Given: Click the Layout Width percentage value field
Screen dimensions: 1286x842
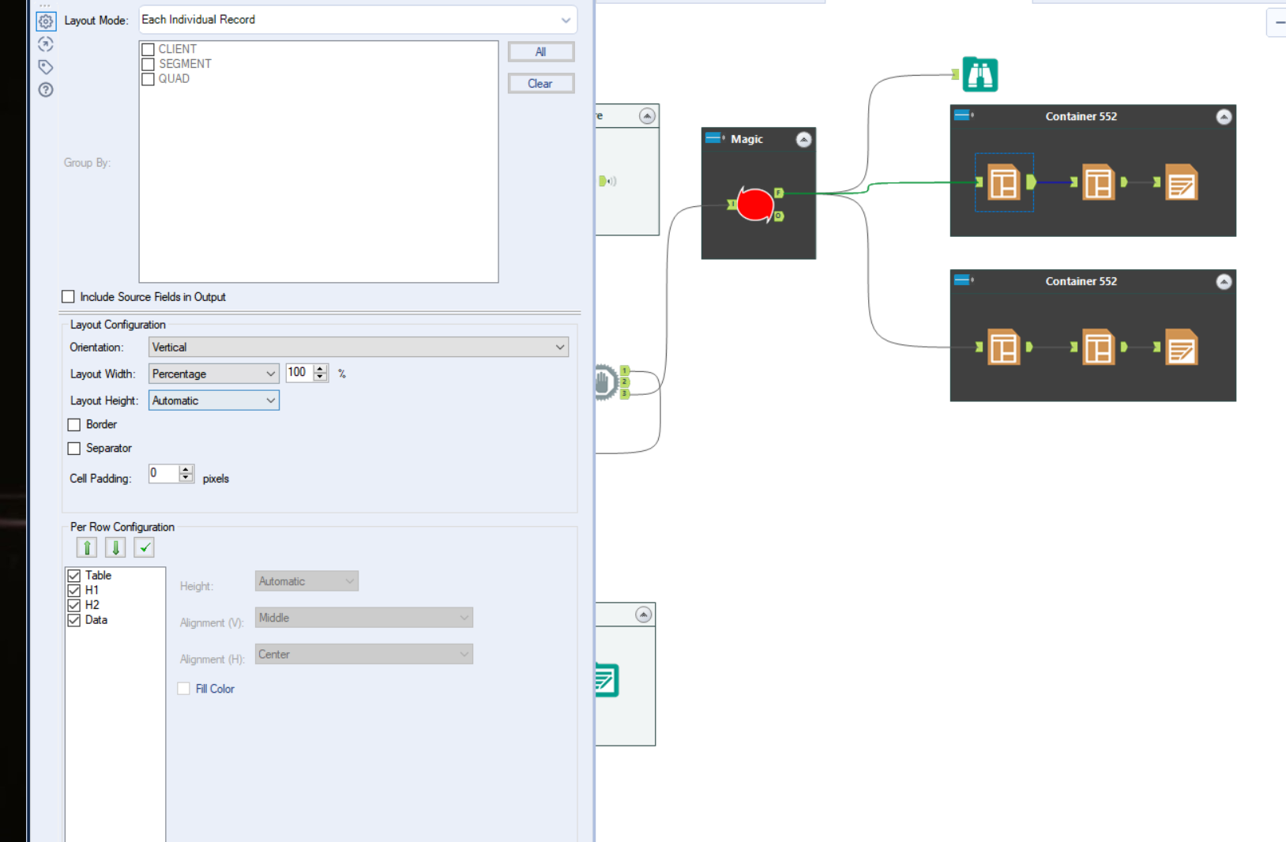Looking at the screenshot, I should coord(300,372).
